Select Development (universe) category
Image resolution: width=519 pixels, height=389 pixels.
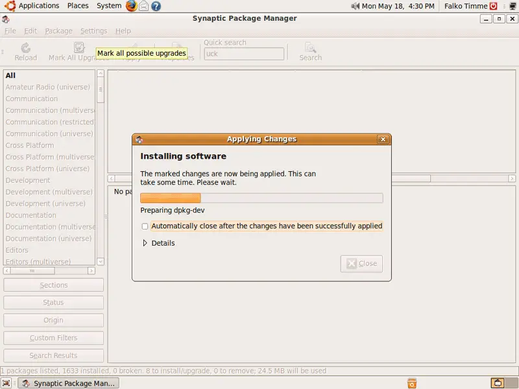(49, 204)
